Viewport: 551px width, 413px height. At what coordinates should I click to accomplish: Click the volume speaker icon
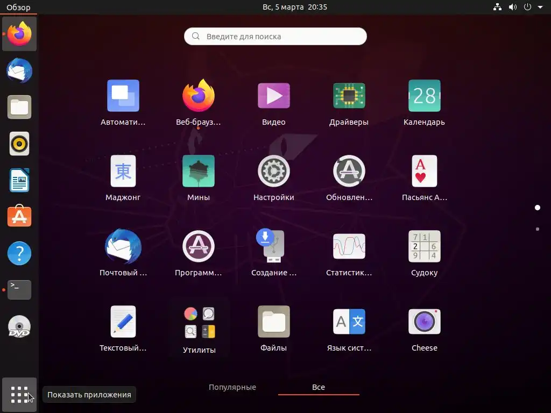[513, 7]
